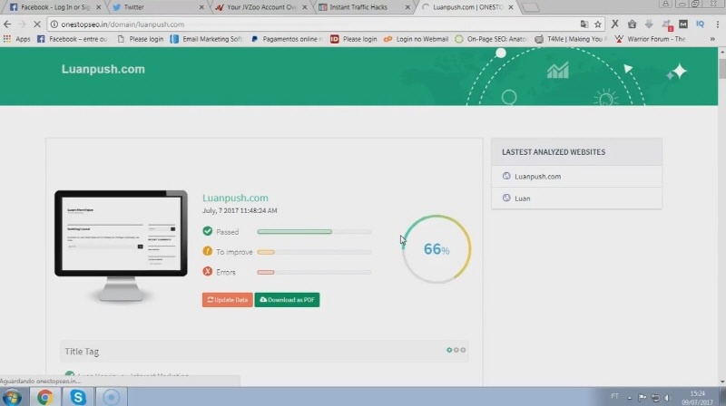Click the download arrow extension icon
The width and height of the screenshot is (726, 406).
coord(649,24)
